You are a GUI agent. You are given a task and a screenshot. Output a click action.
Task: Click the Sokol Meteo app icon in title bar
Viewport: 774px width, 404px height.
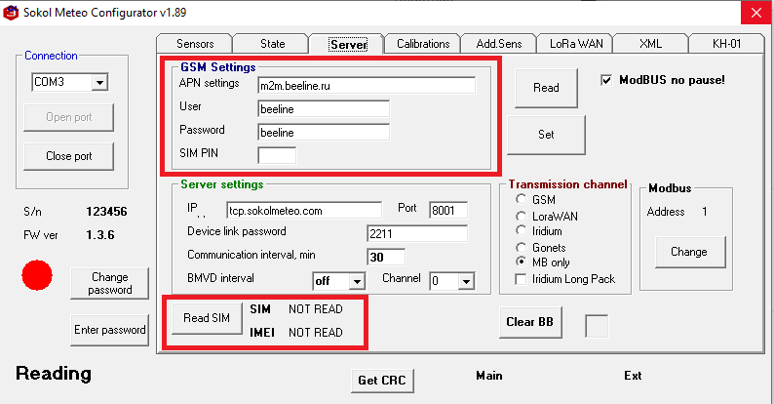pos(11,13)
